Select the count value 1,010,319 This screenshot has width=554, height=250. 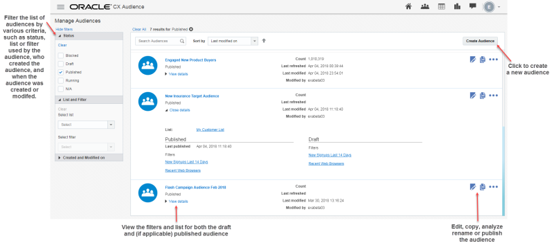[x=316, y=59]
